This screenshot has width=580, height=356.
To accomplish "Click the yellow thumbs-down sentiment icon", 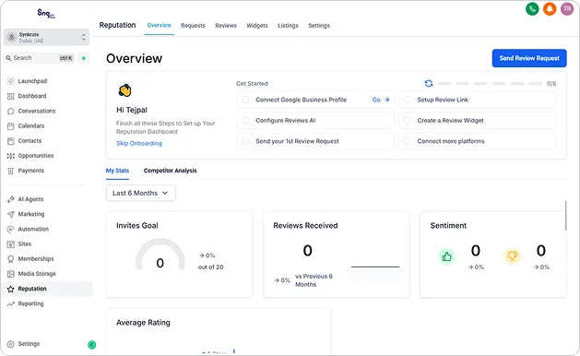I will click(513, 255).
